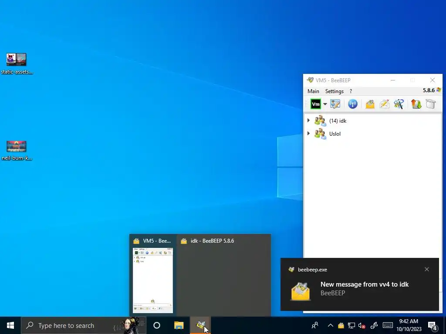The width and height of the screenshot is (446, 334).
Task: Show hidden tray icons with the up chevron
Action: pos(330,325)
